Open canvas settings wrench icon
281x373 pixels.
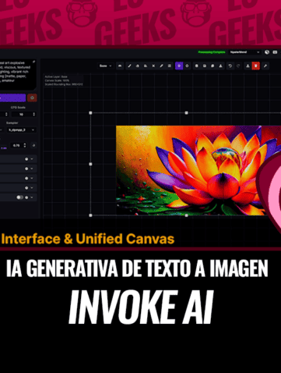click(x=265, y=66)
